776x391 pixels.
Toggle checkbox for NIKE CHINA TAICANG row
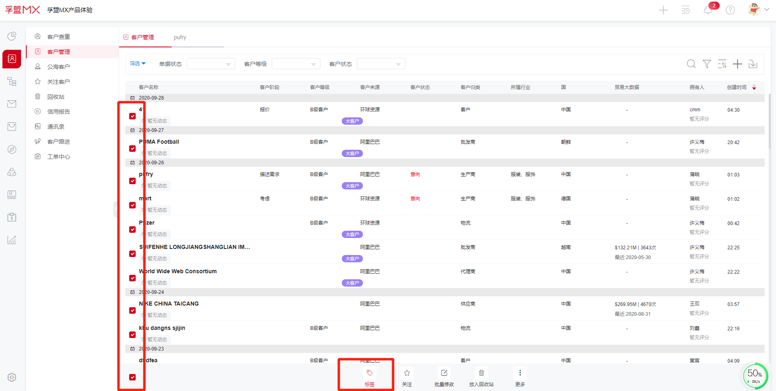[132, 310]
